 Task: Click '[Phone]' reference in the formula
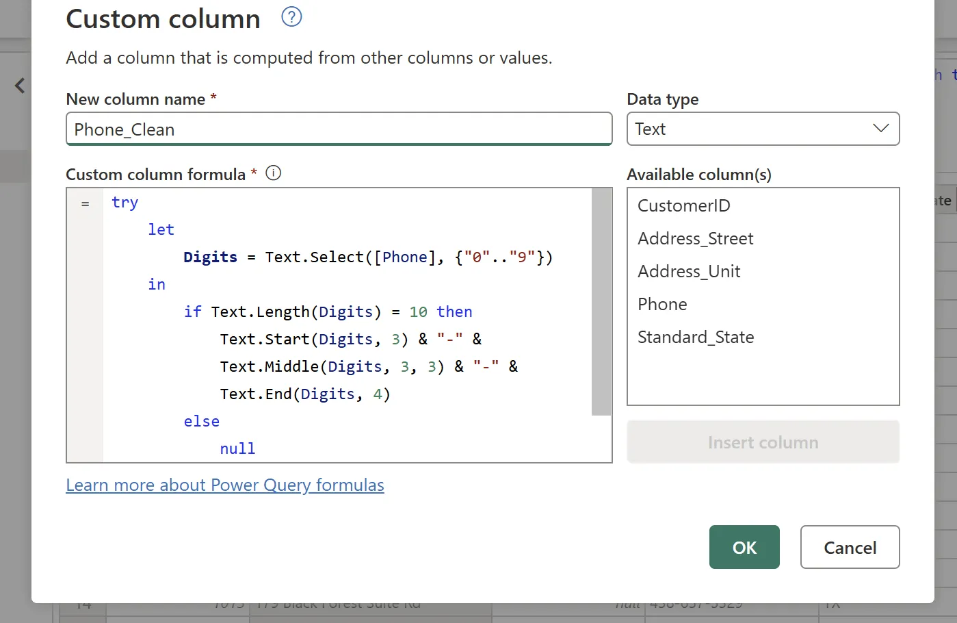point(405,257)
